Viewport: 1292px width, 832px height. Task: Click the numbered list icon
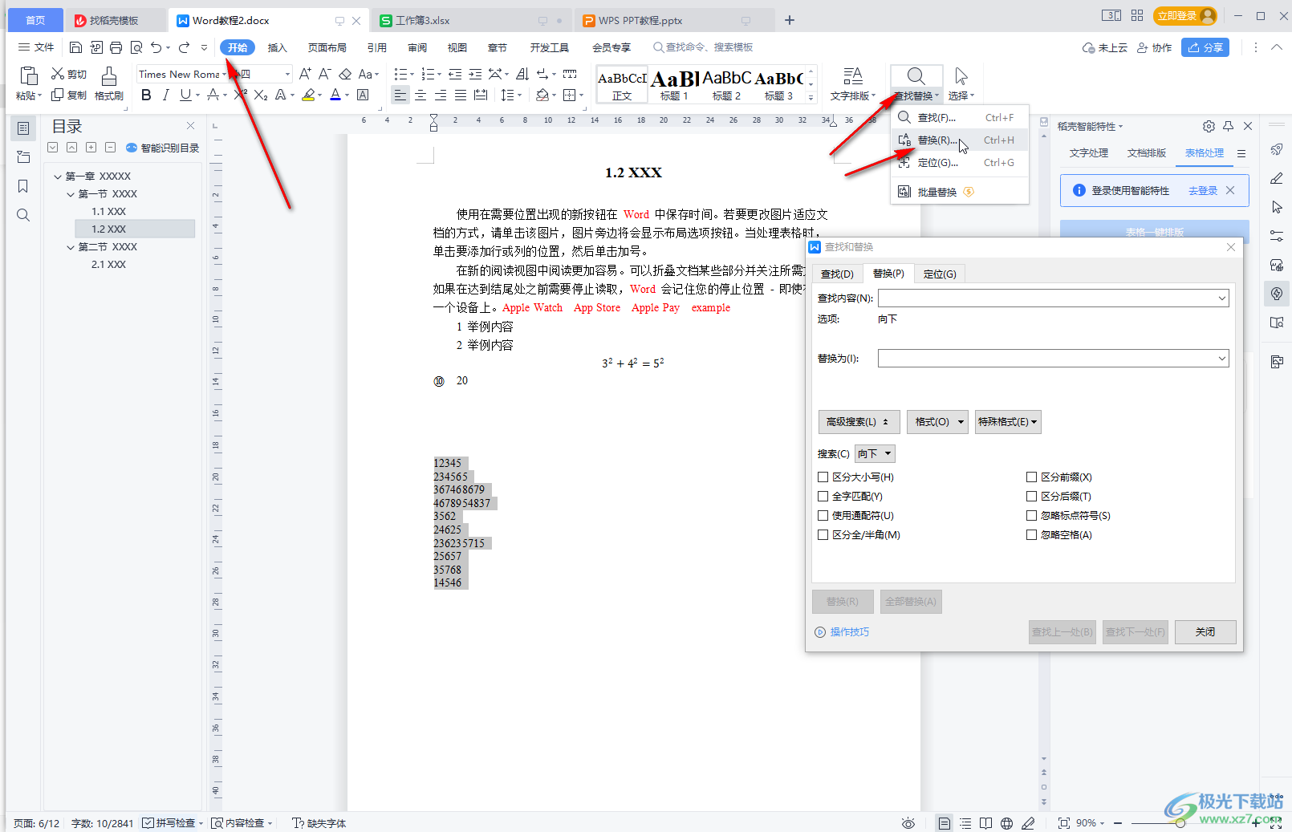coord(428,74)
